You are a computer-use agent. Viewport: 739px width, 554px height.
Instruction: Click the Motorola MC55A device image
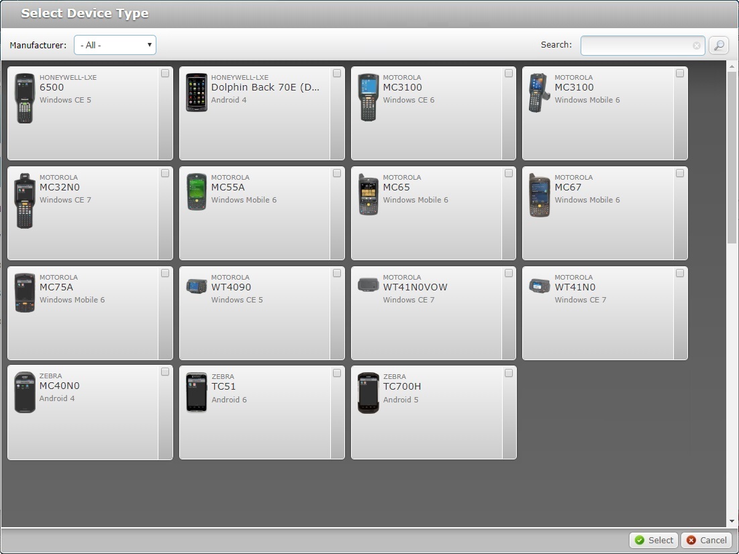tap(197, 192)
